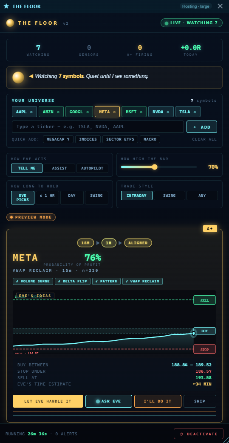Remove AMZN using its x icon
This screenshot has width=229, height=443.
click(x=58, y=112)
